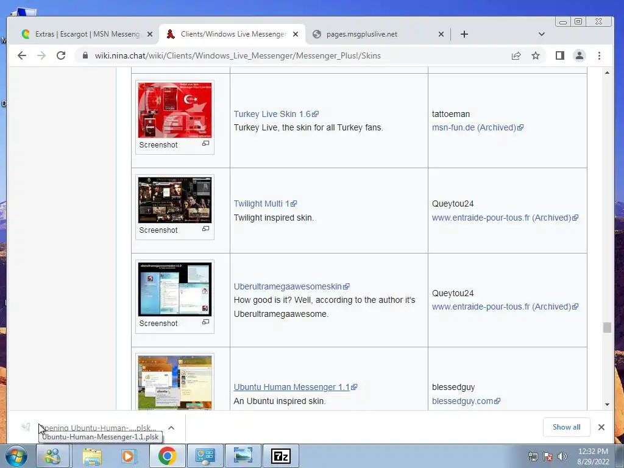624x468 pixels.
Task: Click author name blessedguy
Action: coord(453,387)
